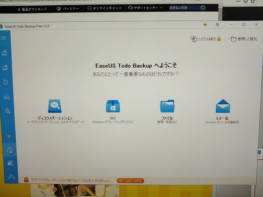Click the システム移行 button
Viewport: 263px width, 197px height.
click(x=205, y=39)
